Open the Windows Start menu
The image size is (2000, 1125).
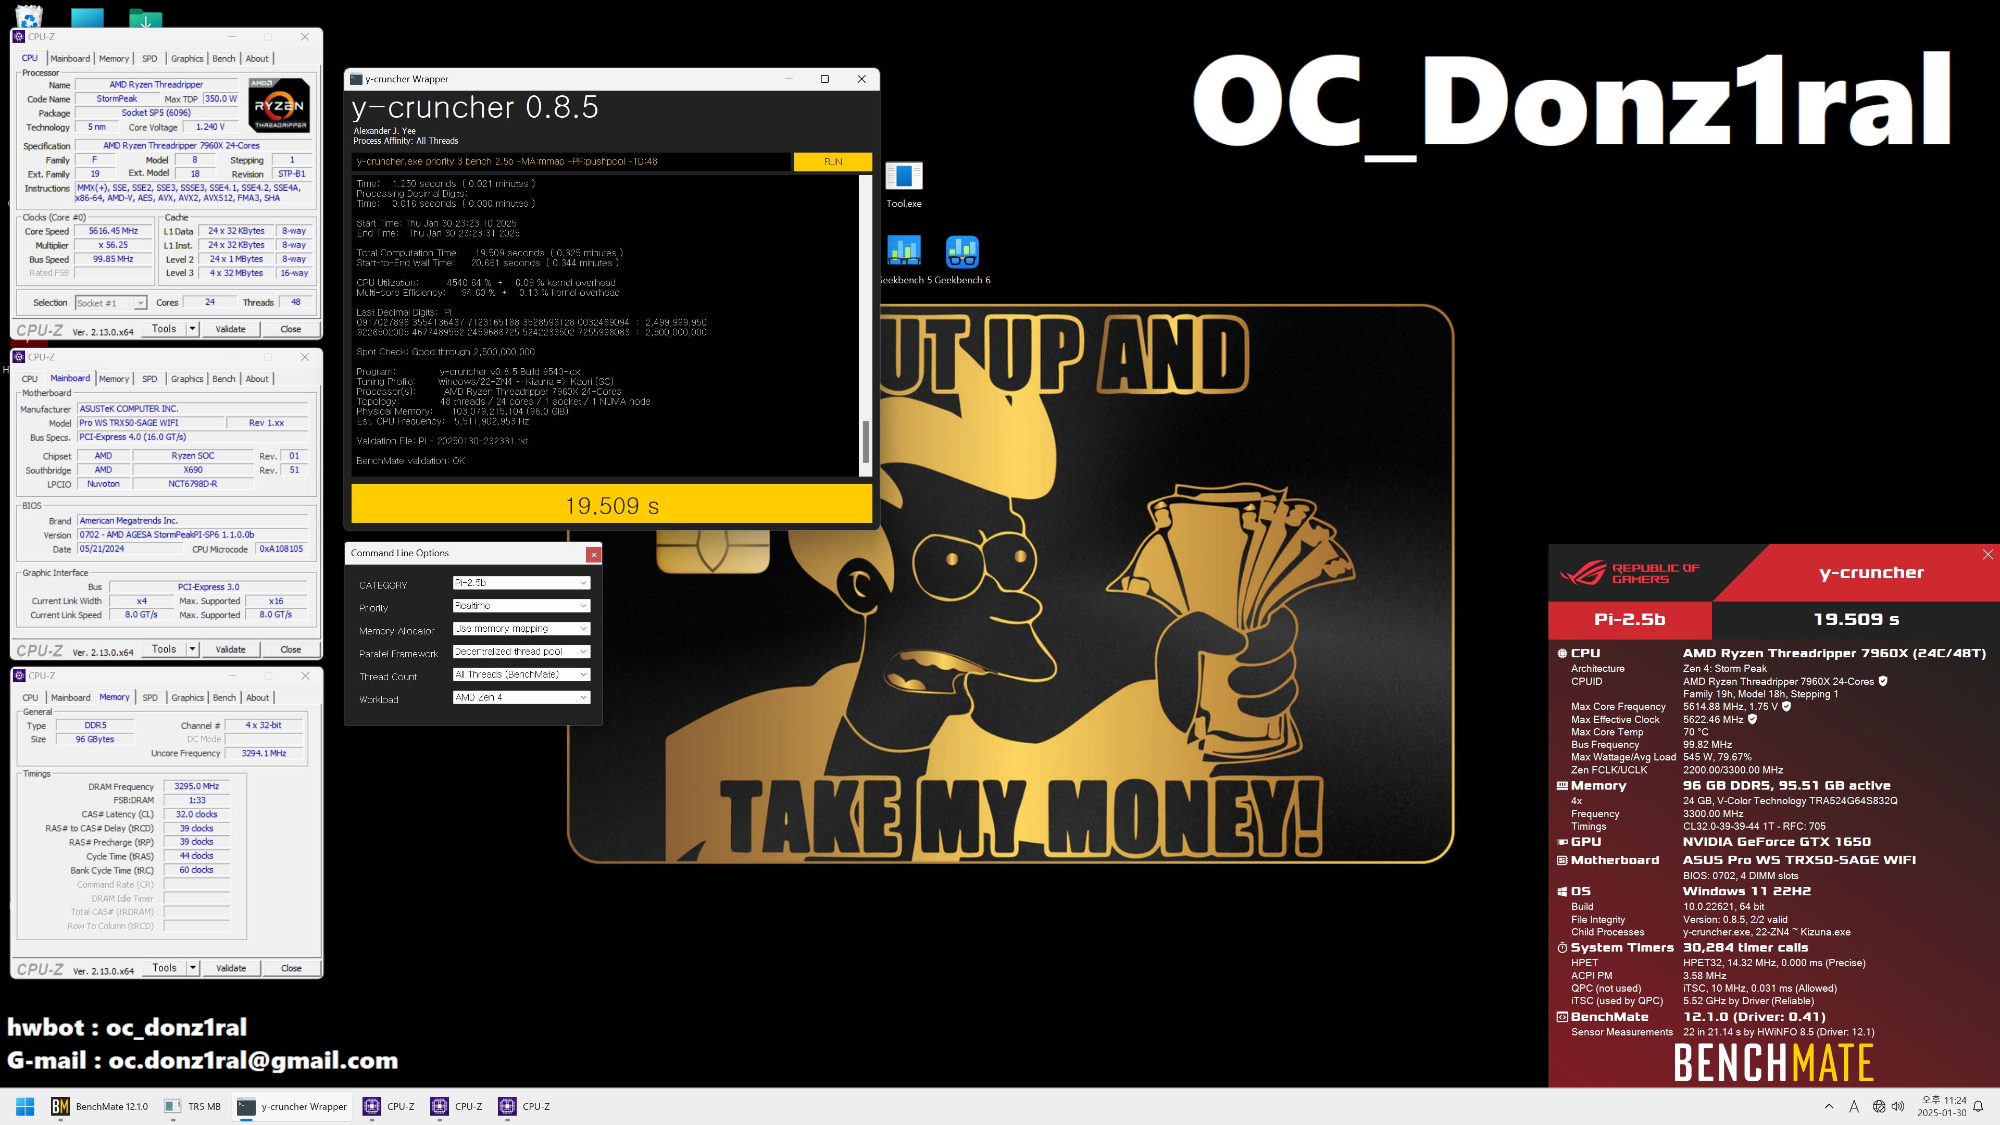(25, 1106)
